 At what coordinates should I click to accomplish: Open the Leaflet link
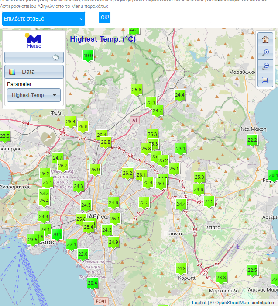tap(199, 303)
